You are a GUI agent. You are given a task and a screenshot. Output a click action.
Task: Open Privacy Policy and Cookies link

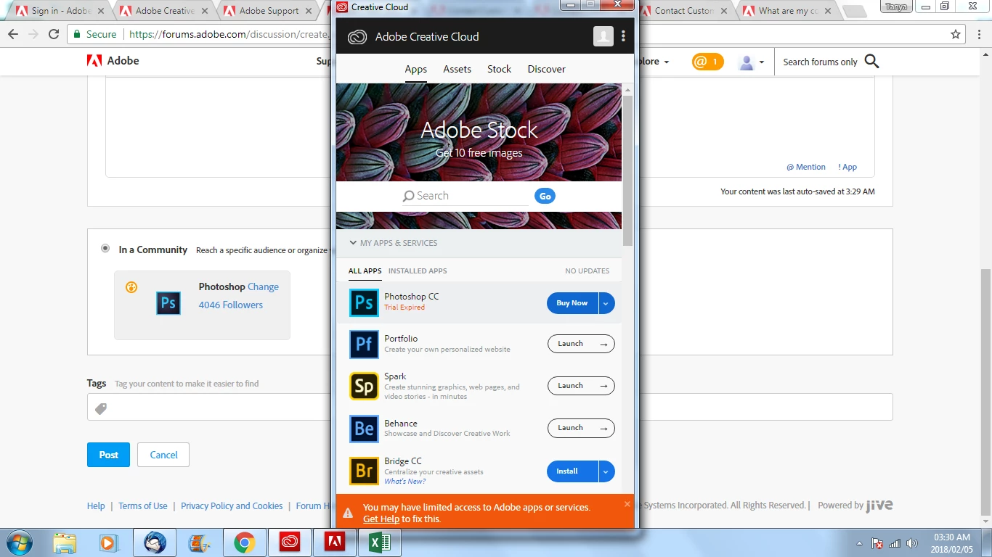[232, 506]
